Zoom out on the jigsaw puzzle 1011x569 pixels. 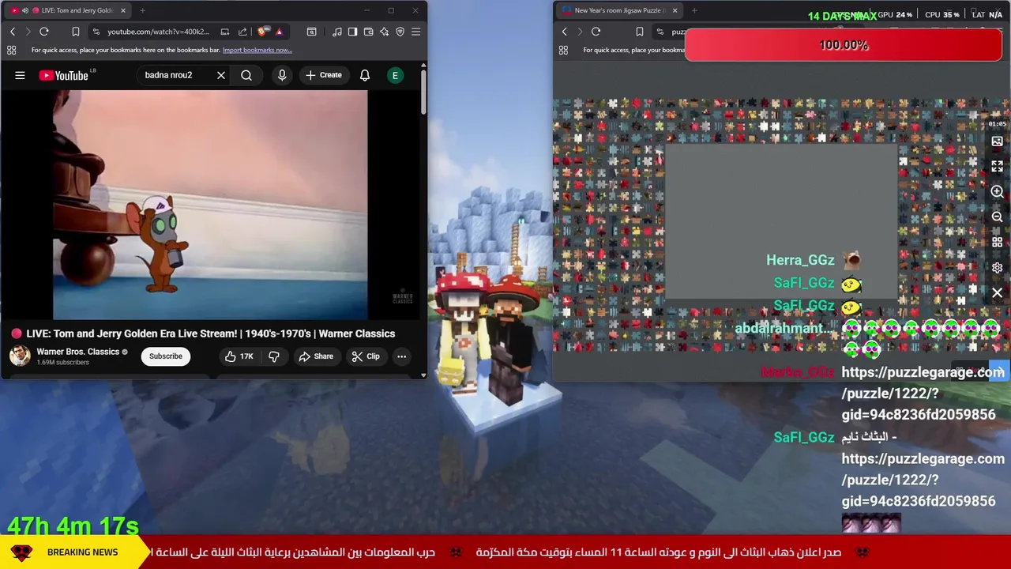point(997,217)
